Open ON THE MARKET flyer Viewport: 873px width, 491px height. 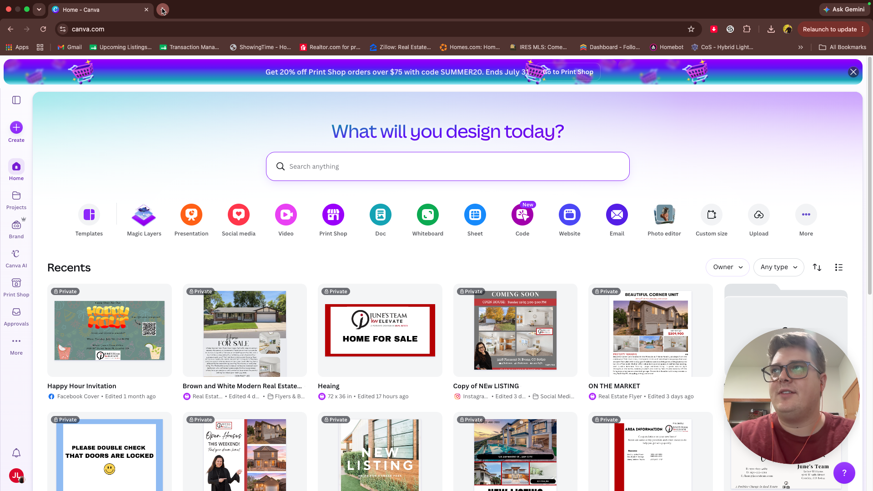click(651, 331)
